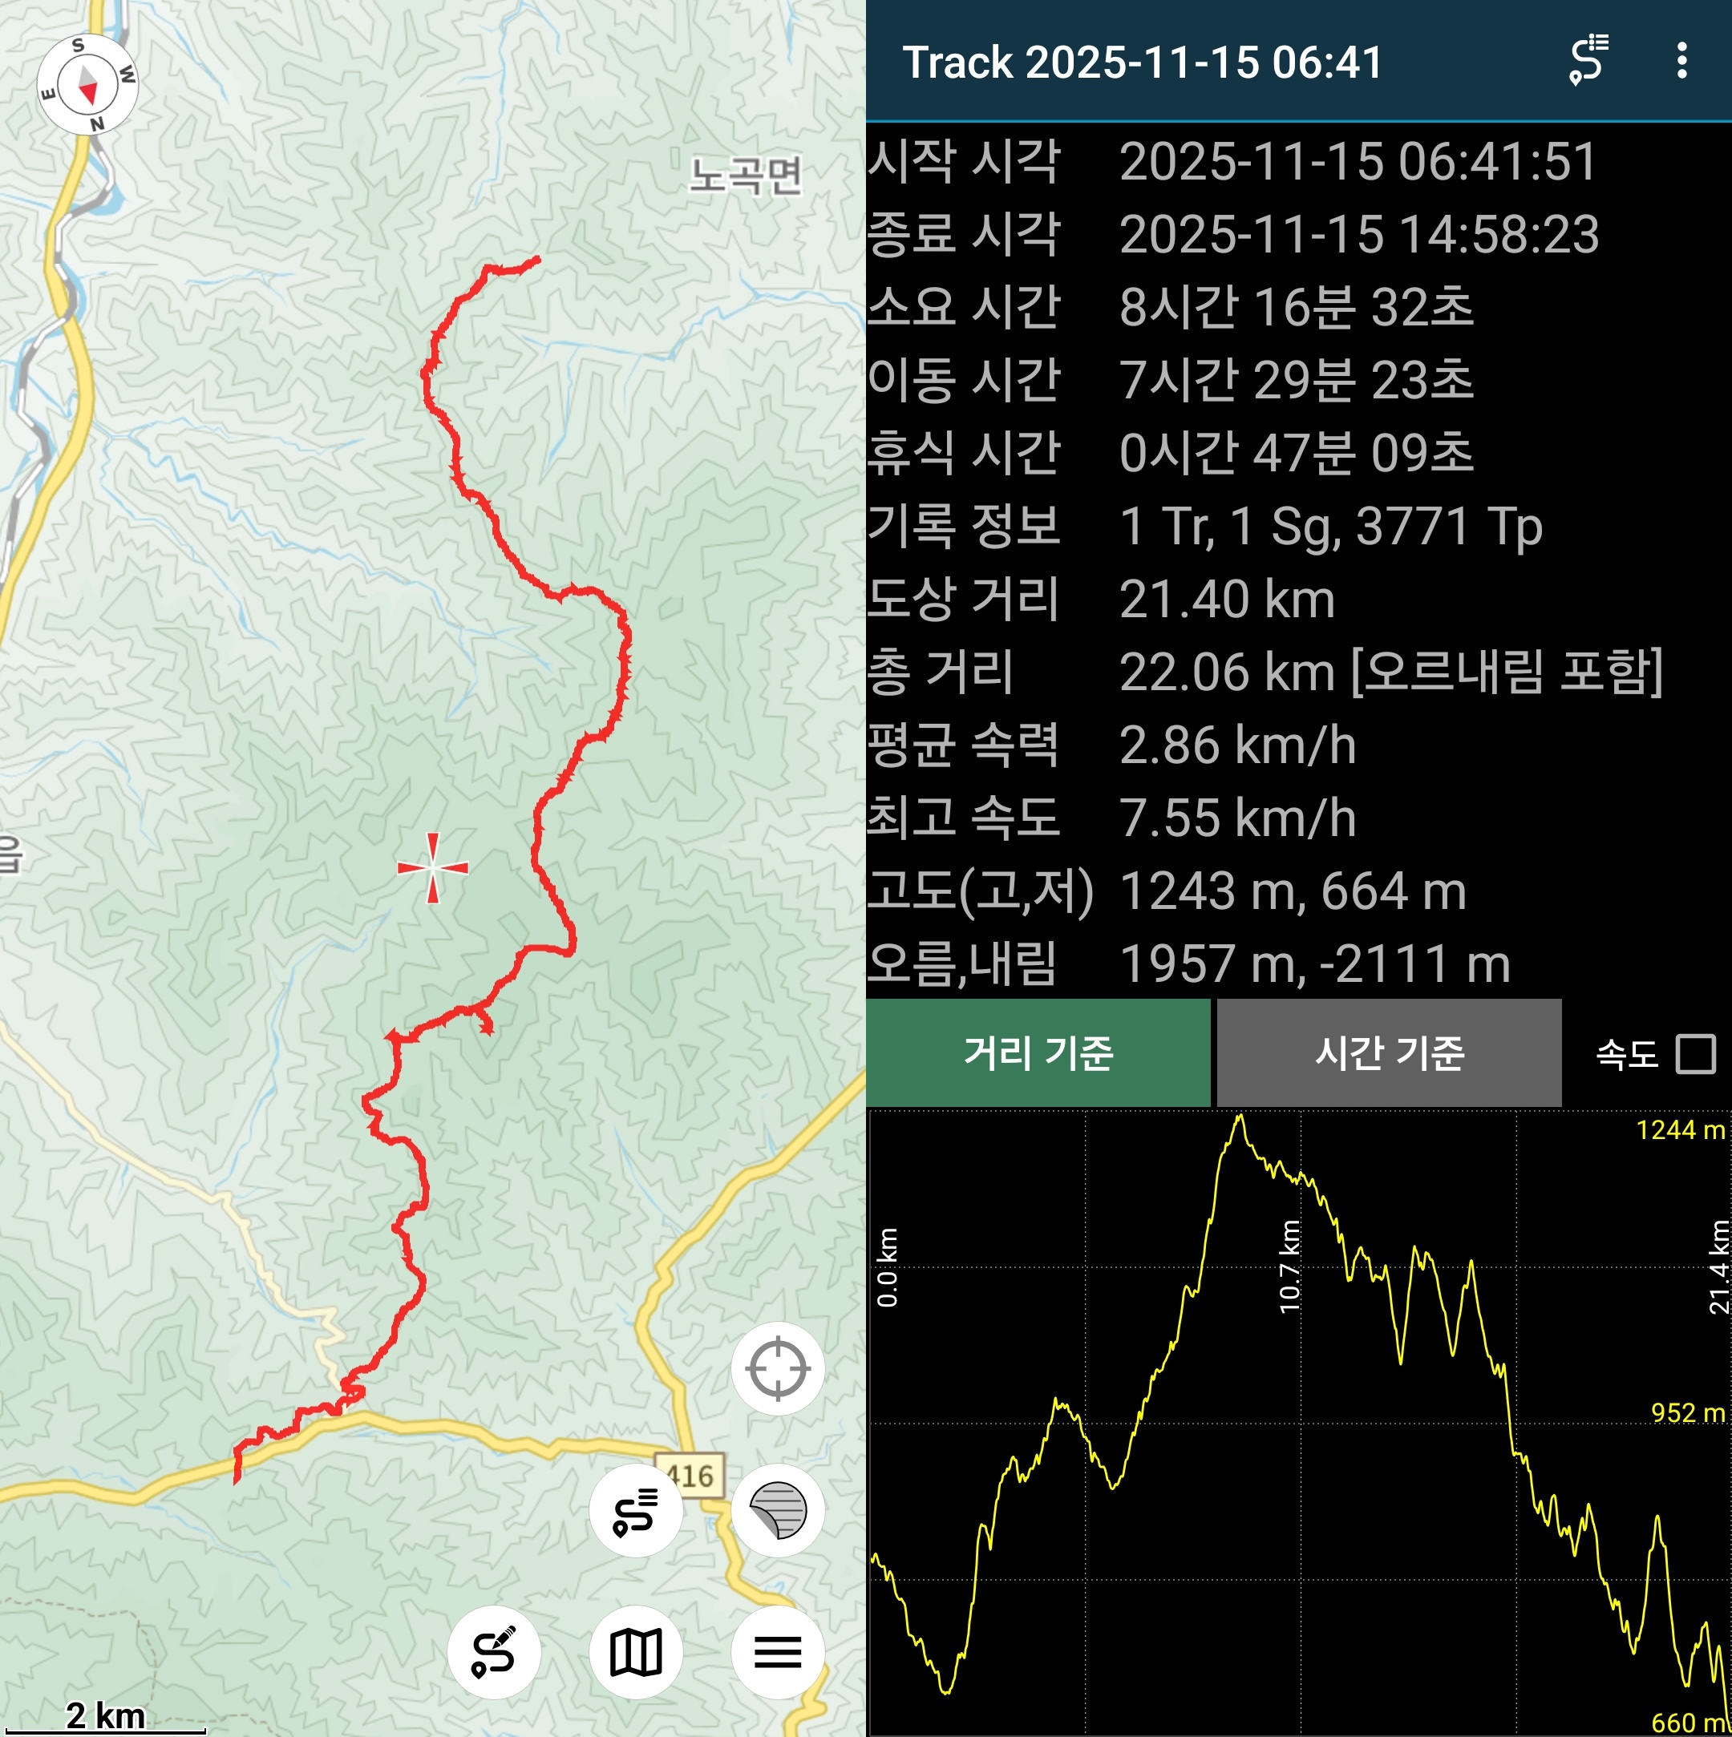Switch to 거리 기준 distance tab
1732x1737 pixels.
pyautogui.click(x=1038, y=1052)
